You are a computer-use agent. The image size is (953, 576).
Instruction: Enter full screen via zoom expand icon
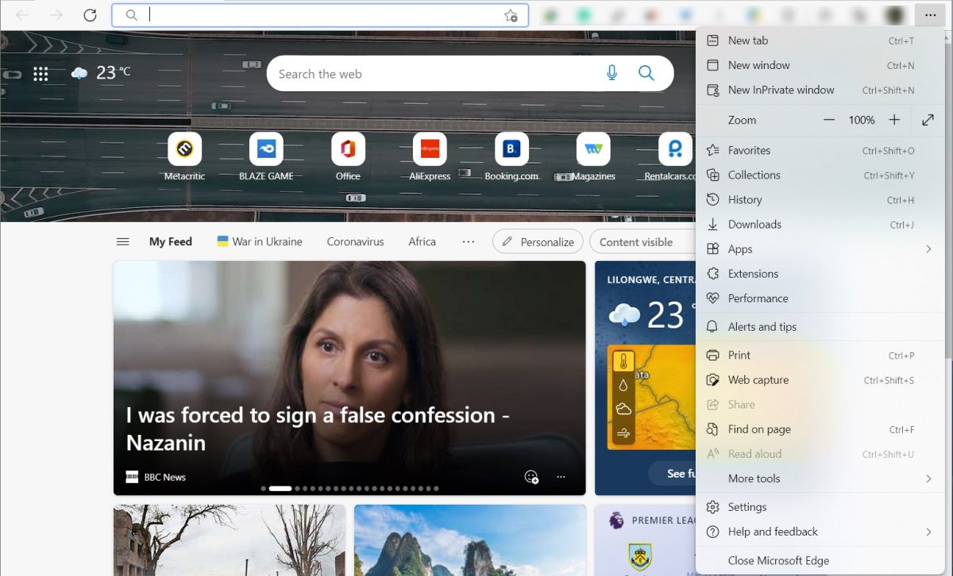coord(928,120)
